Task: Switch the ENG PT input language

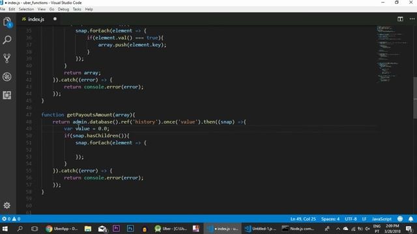Action: pyautogui.click(x=377, y=228)
